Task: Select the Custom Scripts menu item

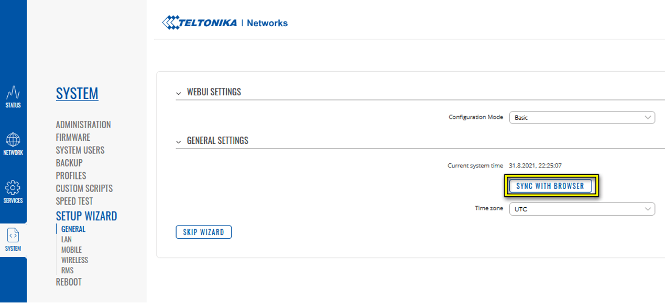Action: click(84, 188)
